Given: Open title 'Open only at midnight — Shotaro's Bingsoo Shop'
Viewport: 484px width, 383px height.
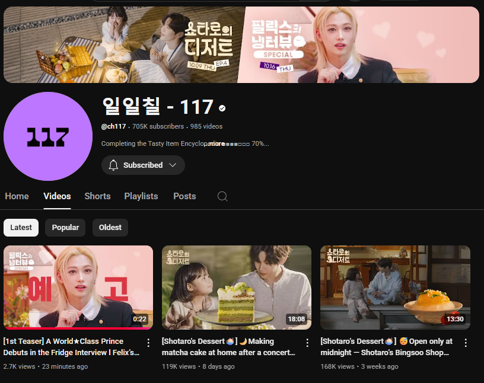Looking at the screenshot, I should click(x=387, y=347).
